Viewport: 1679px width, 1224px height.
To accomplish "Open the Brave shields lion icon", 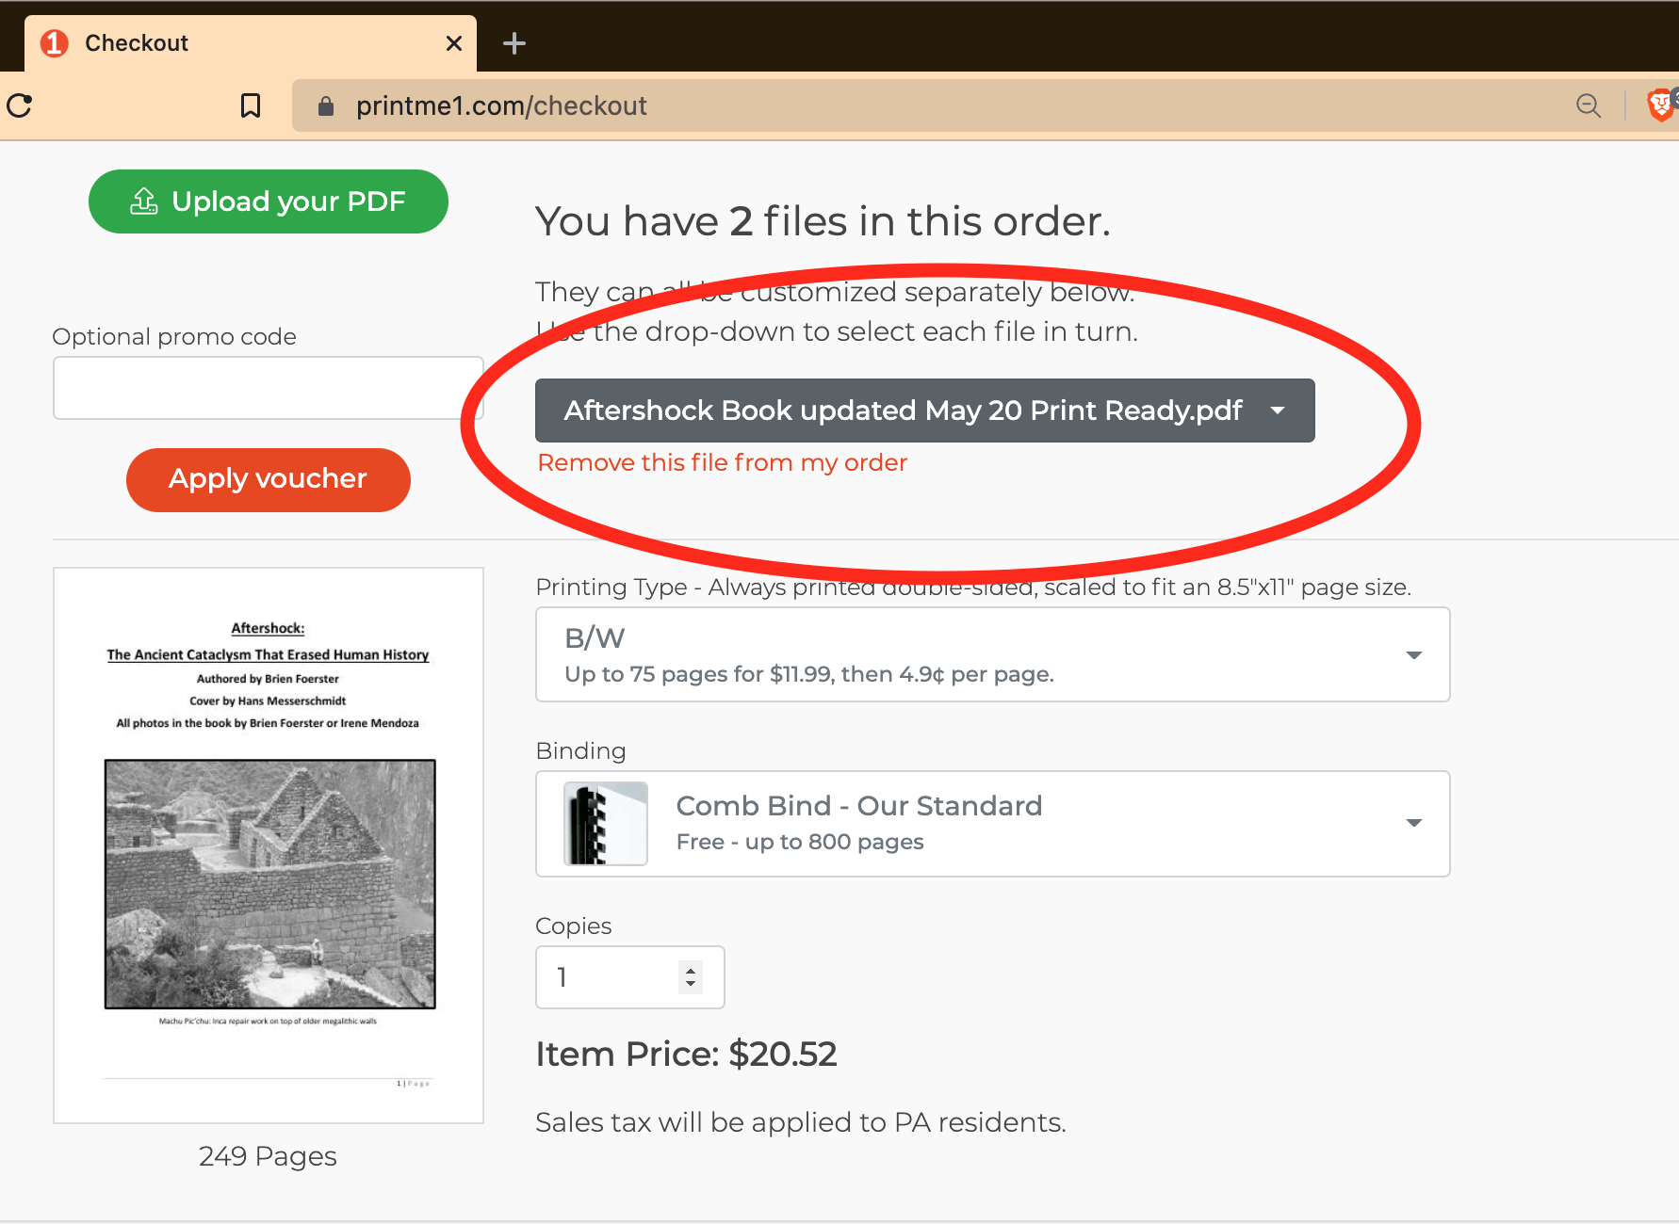I will click(1661, 105).
